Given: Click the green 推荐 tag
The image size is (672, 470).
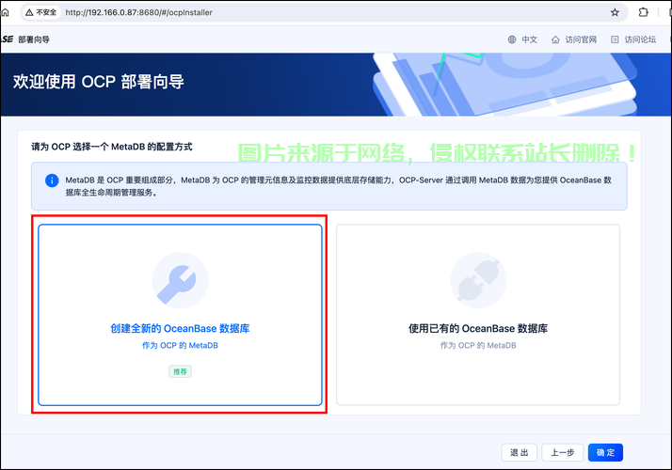Looking at the screenshot, I should click(x=180, y=371).
